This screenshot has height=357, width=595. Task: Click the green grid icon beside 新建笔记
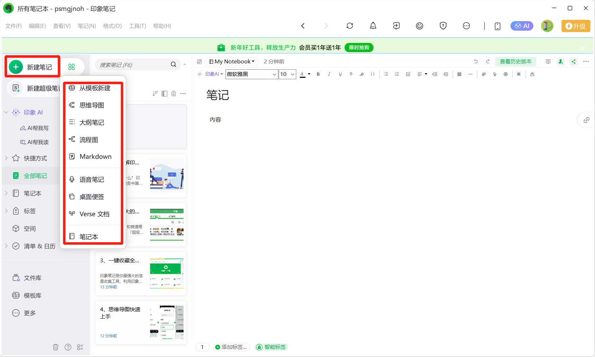pos(72,67)
